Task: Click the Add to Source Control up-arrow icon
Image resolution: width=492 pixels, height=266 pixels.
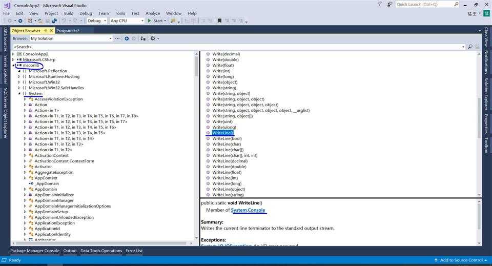Action: coord(436,260)
